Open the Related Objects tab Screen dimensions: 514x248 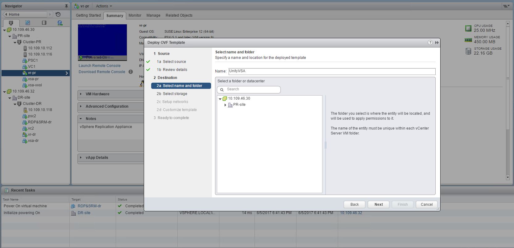point(179,15)
